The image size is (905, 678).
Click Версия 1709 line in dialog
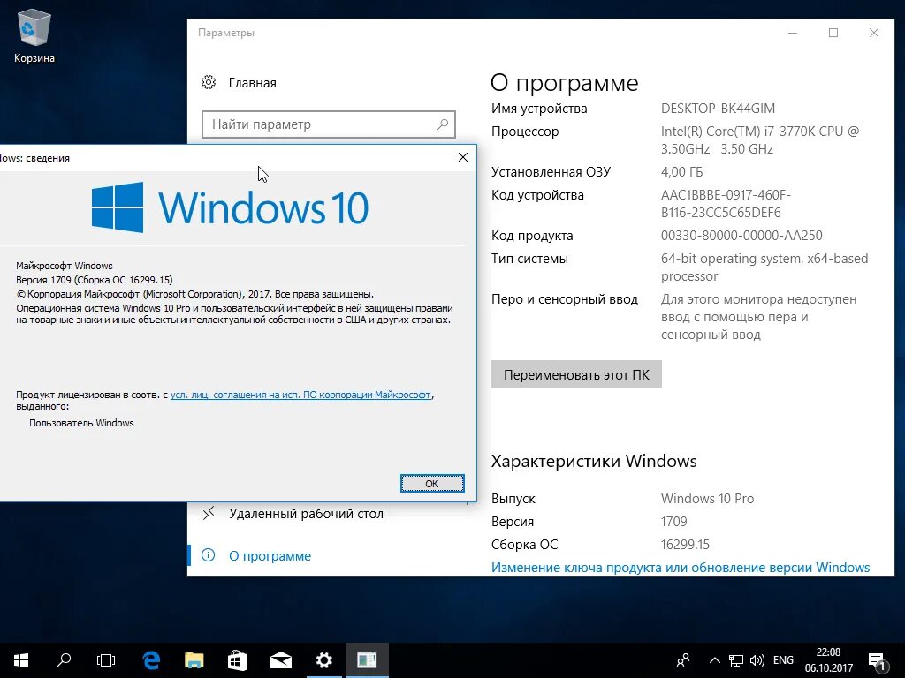point(94,280)
